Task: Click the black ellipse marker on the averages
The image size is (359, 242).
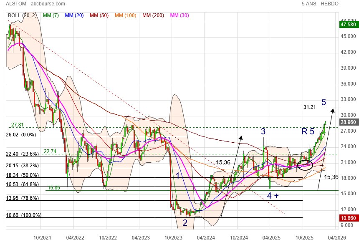Action: tap(306, 165)
